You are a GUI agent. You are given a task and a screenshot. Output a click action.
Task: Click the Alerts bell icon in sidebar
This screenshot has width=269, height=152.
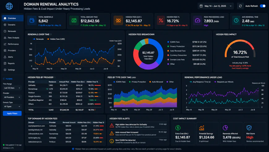pyautogui.click(x=5, y=57)
